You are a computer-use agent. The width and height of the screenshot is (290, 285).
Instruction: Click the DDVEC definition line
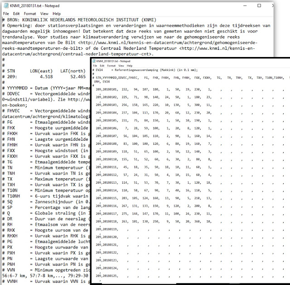coord(46,94)
